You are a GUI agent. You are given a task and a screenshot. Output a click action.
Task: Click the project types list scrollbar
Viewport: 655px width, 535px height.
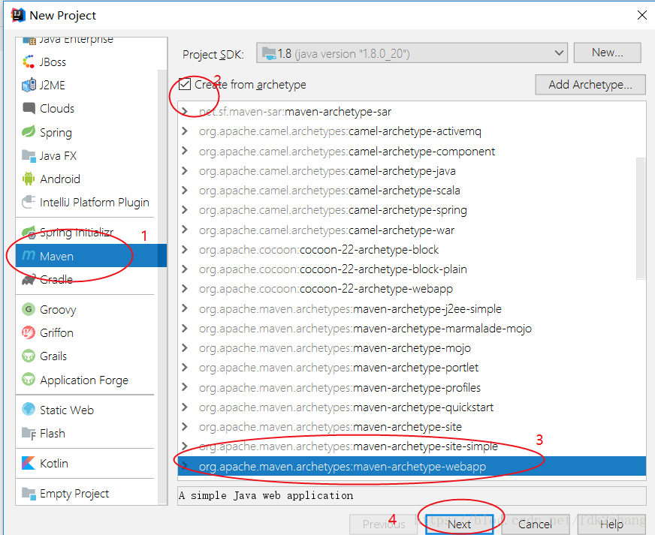(162, 288)
